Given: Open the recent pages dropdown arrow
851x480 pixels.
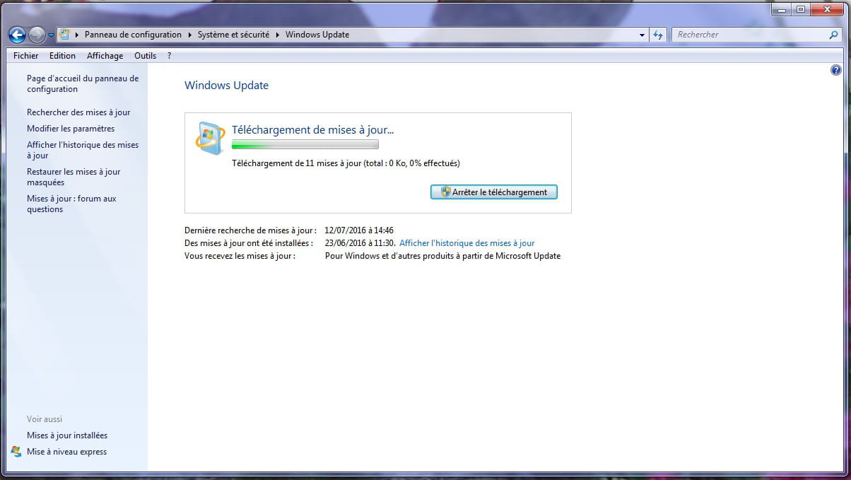Looking at the screenshot, I should point(51,35).
